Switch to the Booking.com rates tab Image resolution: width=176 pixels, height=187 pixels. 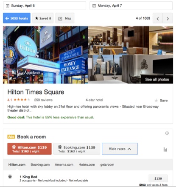pyautogui.click(x=40, y=164)
